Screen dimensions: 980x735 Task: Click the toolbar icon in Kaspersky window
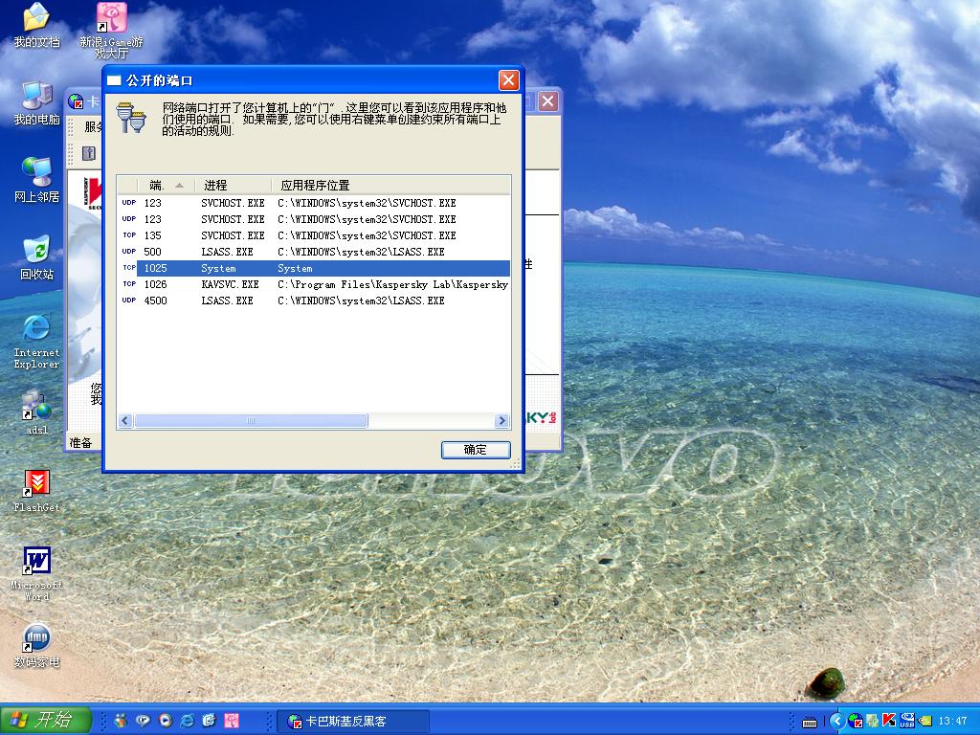[x=89, y=153]
